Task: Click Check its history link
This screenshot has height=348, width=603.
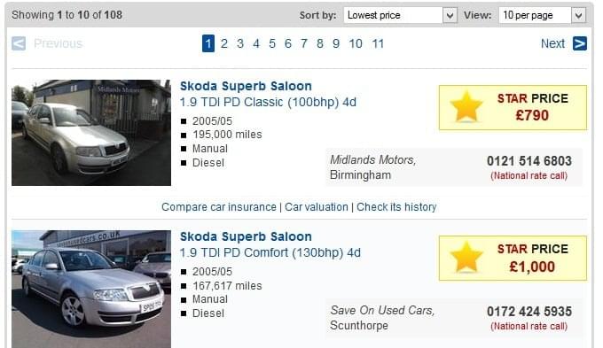Action: coord(396,207)
